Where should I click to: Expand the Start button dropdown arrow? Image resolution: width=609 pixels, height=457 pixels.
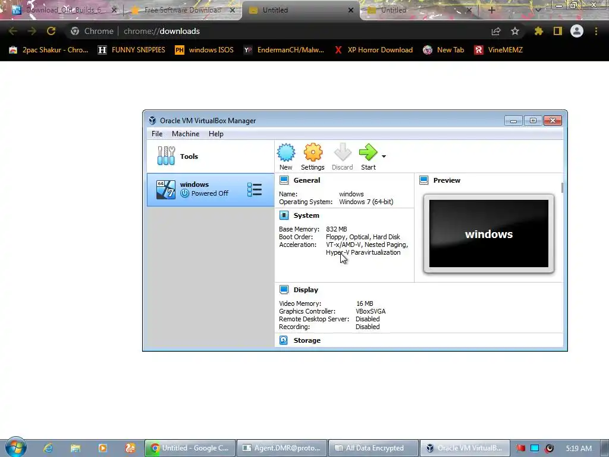click(x=384, y=156)
